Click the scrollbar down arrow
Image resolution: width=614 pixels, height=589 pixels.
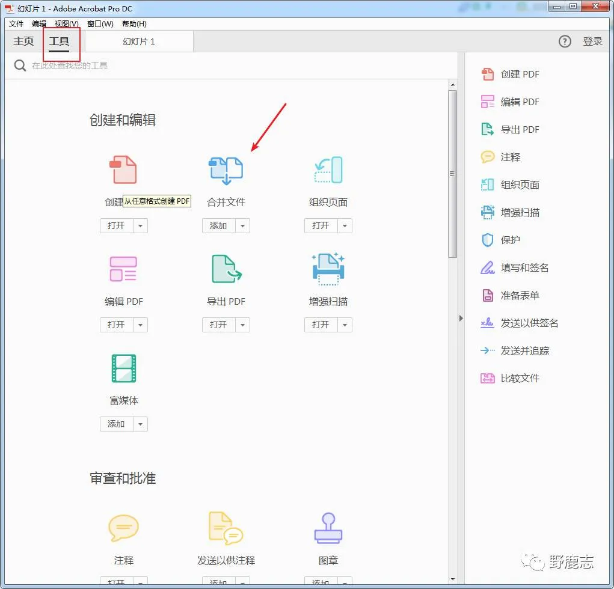[453, 579]
